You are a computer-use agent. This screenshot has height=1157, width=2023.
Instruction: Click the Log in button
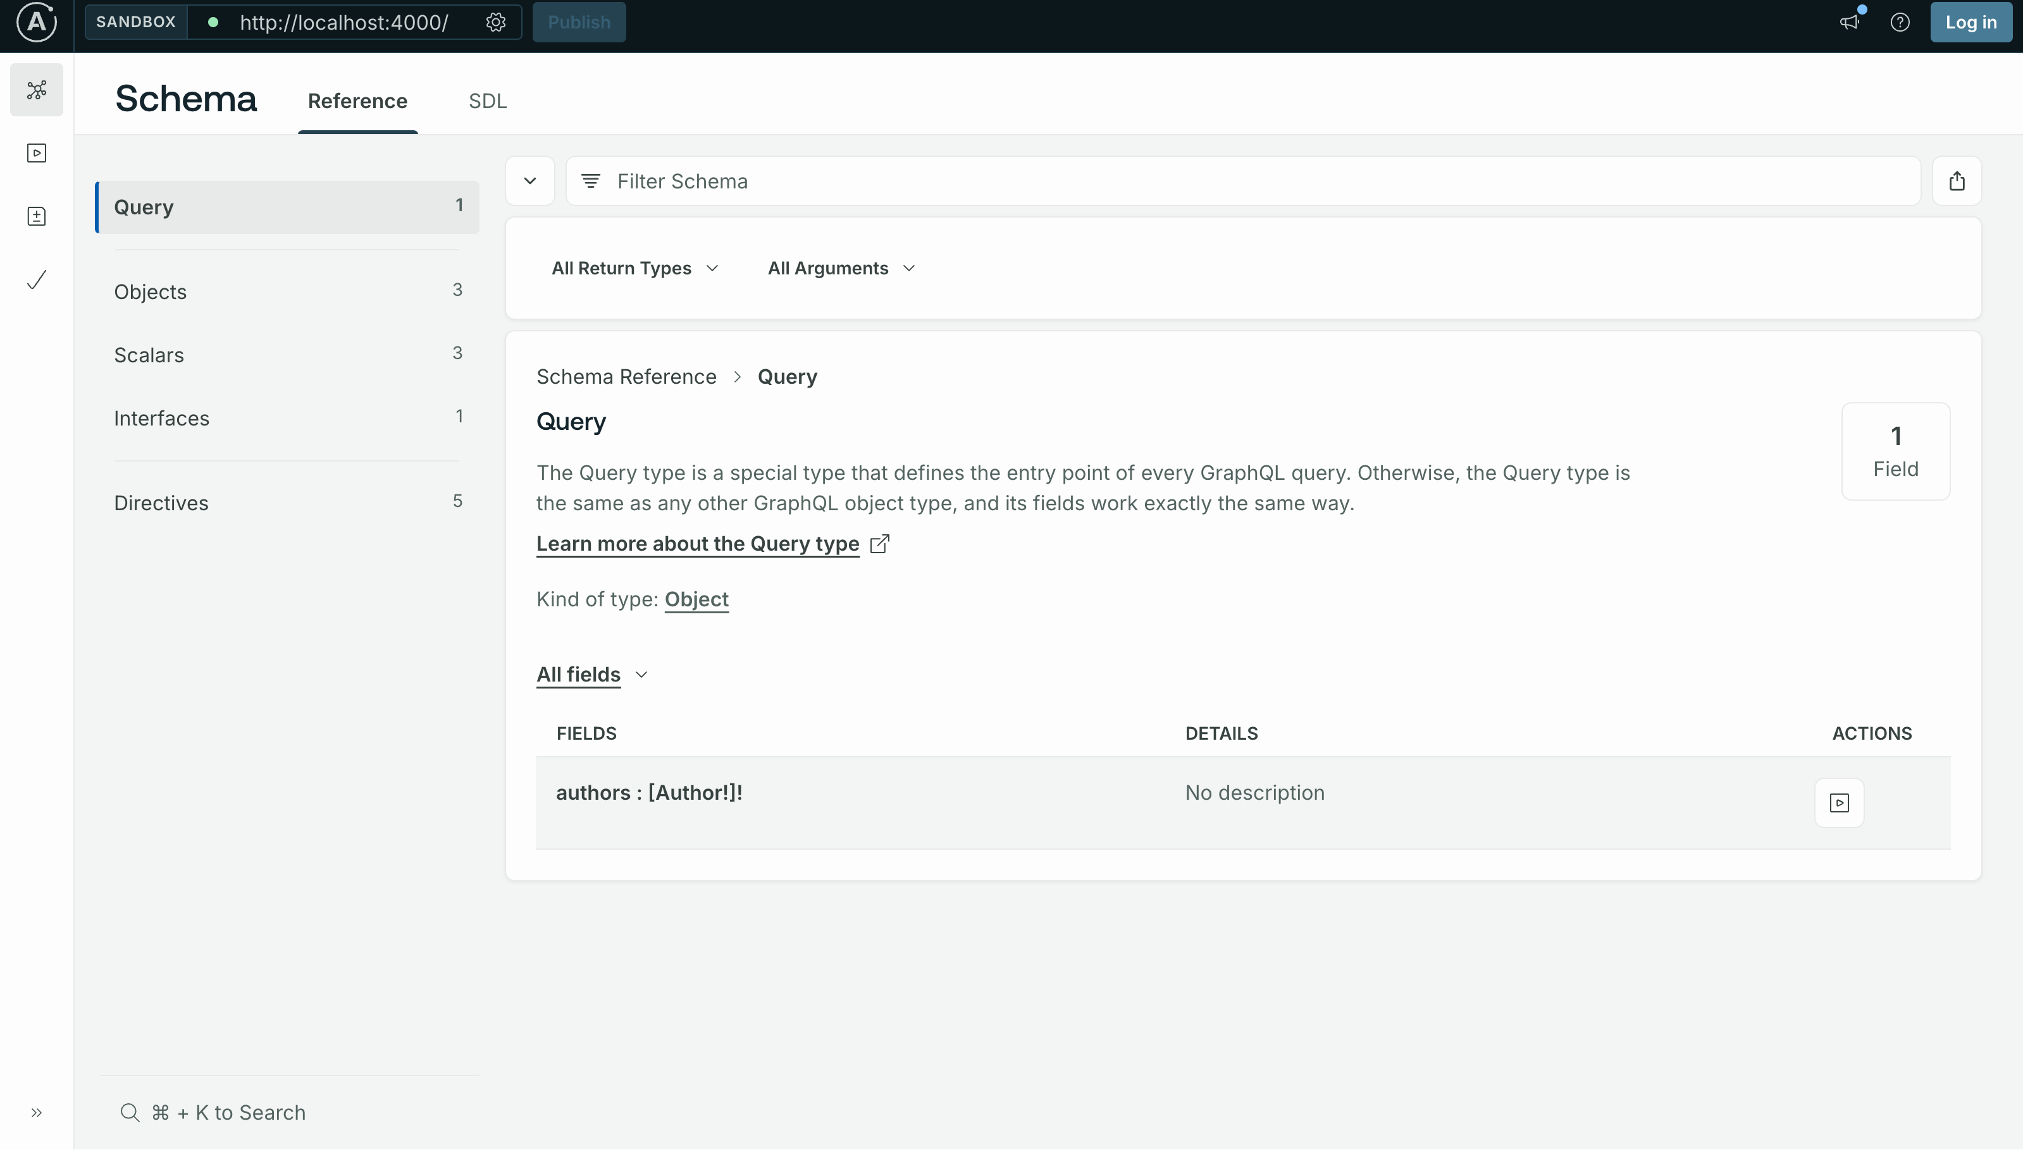click(1970, 22)
